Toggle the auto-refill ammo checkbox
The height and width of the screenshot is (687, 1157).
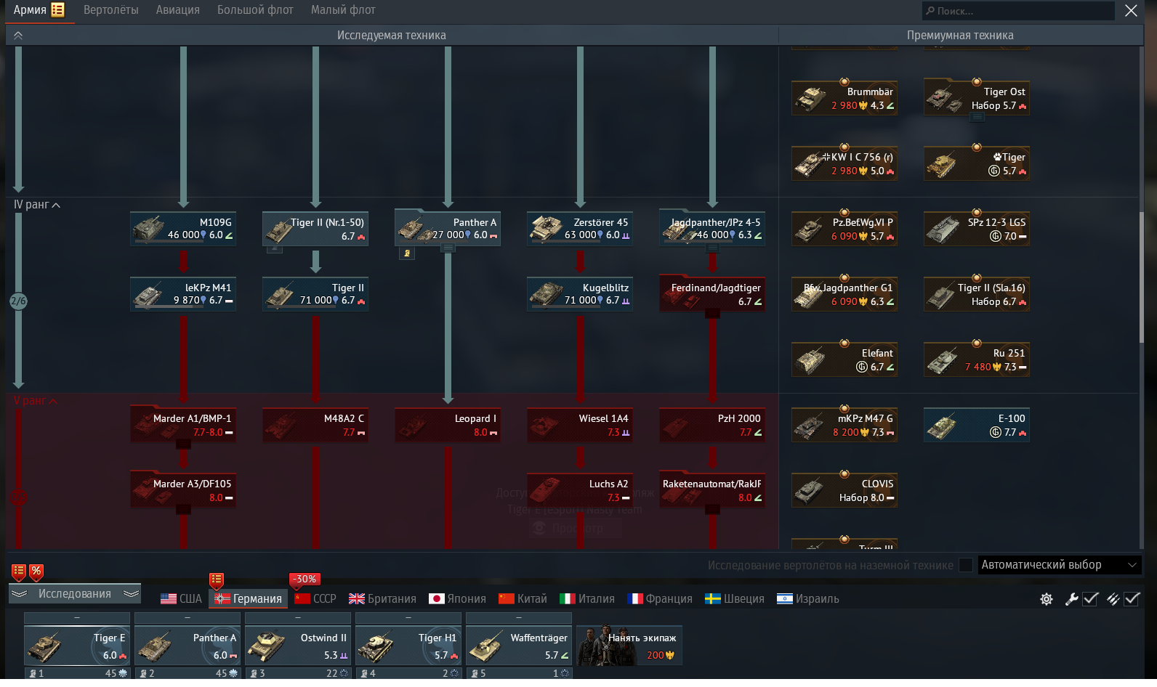click(x=1132, y=599)
